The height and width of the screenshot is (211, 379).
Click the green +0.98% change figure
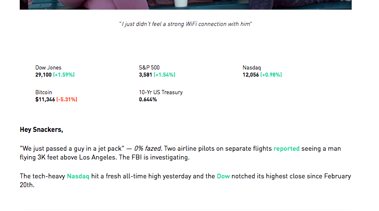(x=271, y=75)
